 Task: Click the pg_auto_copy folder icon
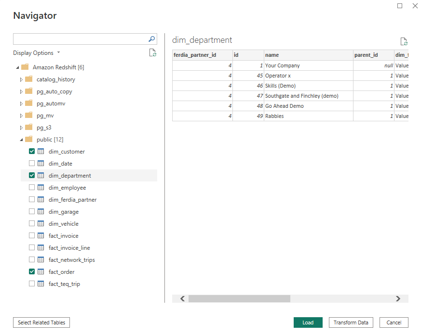pos(29,91)
